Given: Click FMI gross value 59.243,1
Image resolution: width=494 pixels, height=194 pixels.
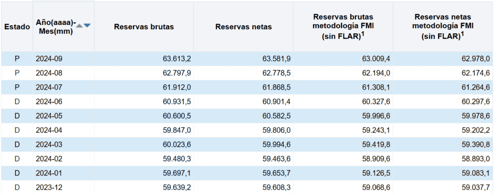Looking at the screenshot, I should point(376,130).
